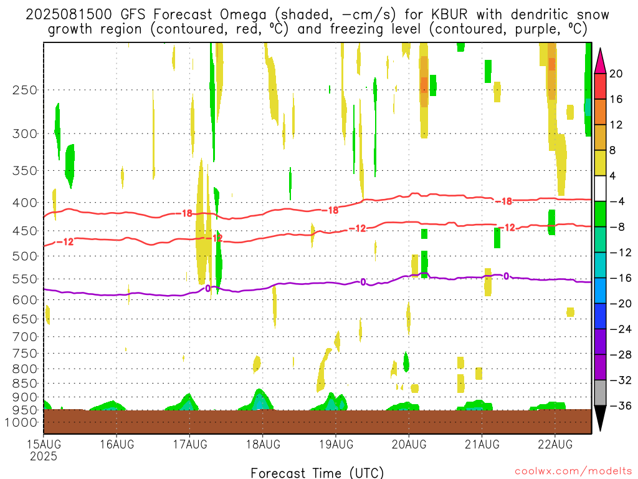Click the 20AUG date label
This screenshot has height=479, width=638.
[x=409, y=444]
